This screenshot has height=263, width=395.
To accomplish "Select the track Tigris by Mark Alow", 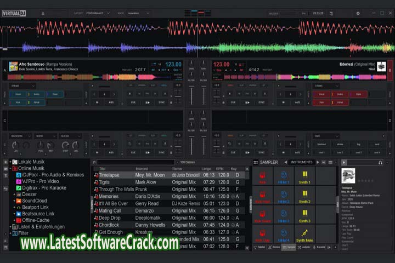I will point(168,182).
